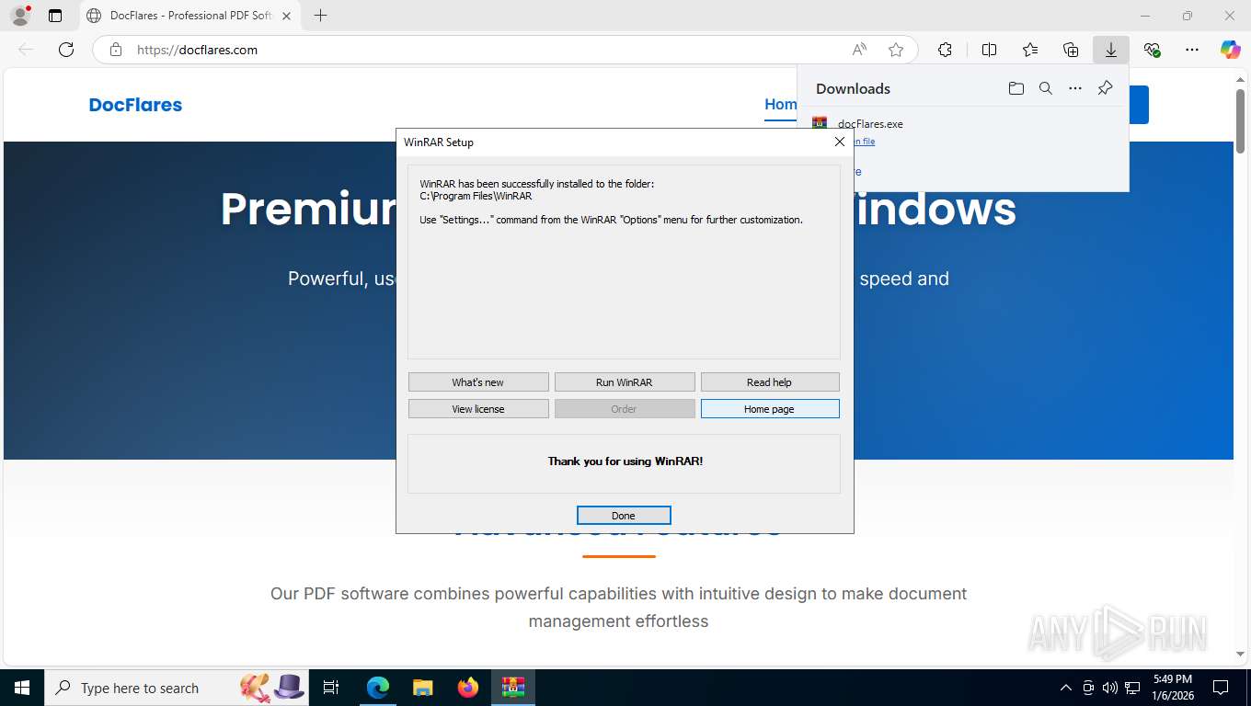
Task: Click the WinRAR taskbar icon
Action: (x=513, y=688)
